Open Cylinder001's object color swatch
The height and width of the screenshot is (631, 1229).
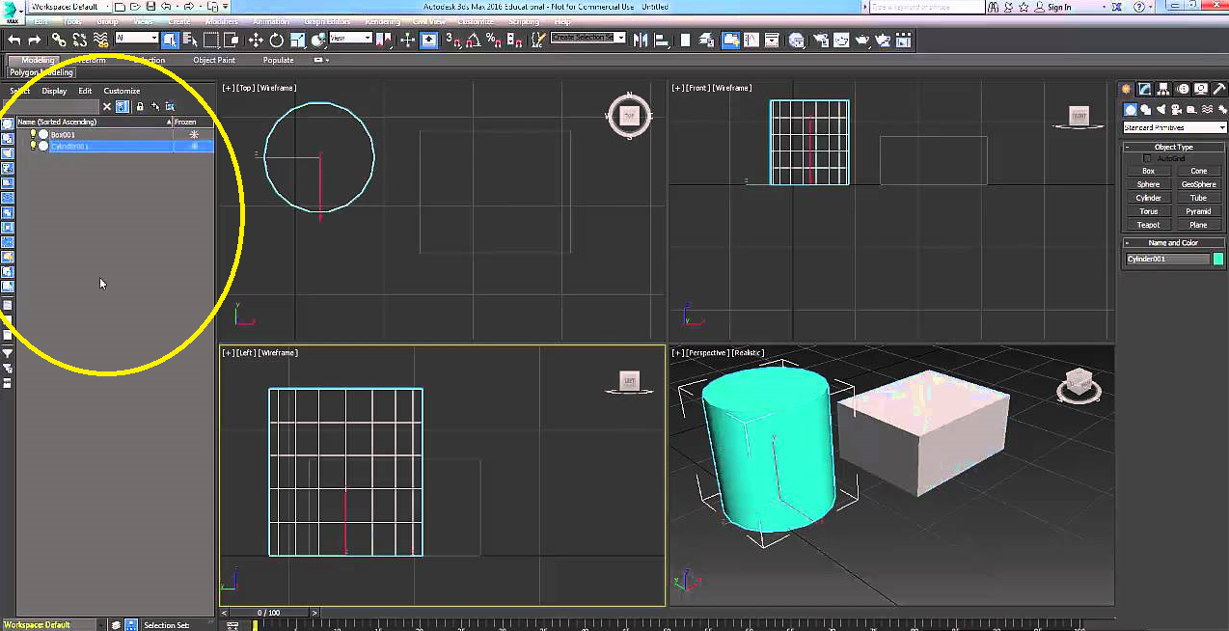pyautogui.click(x=1216, y=259)
